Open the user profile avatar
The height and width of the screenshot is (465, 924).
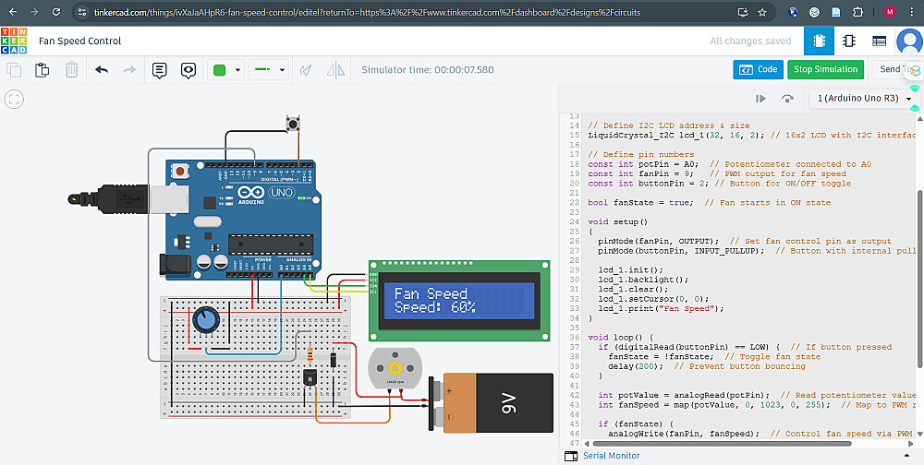click(x=909, y=42)
